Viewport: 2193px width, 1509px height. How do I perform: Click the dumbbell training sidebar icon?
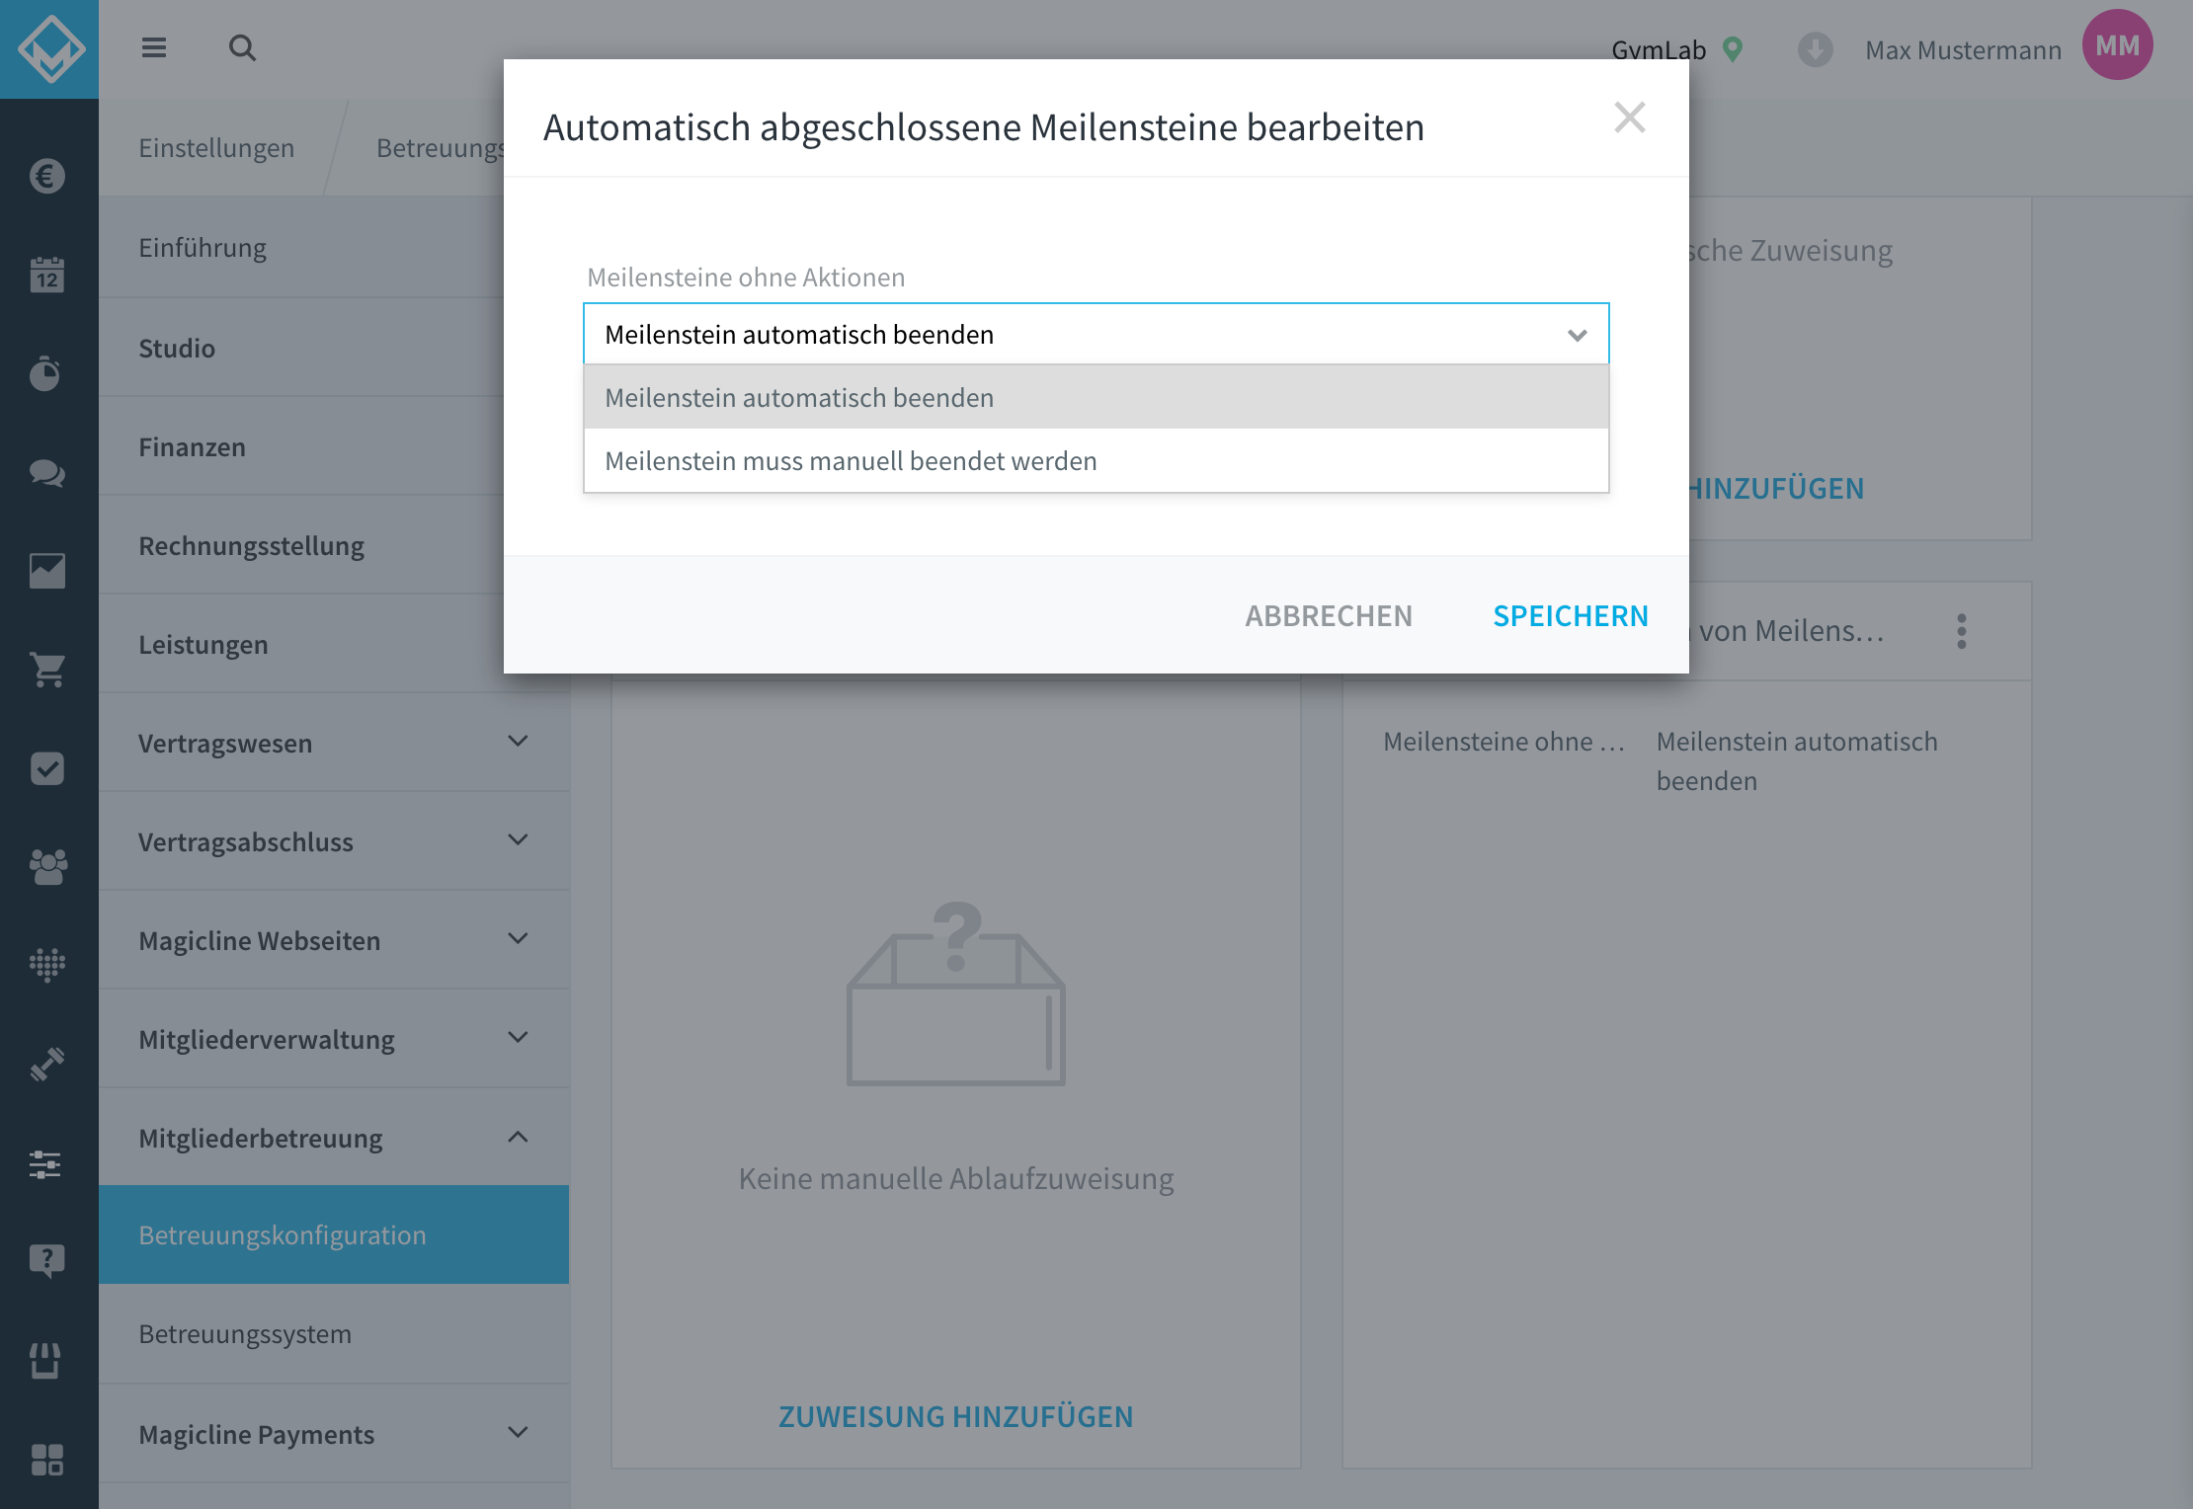pyautogui.click(x=47, y=1065)
